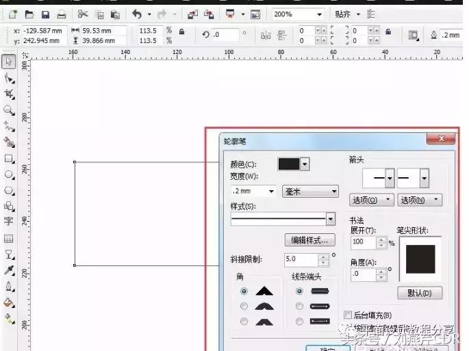469x351 pixels.
Task: Open the 贴齐 snap dropdown
Action: click(358, 14)
